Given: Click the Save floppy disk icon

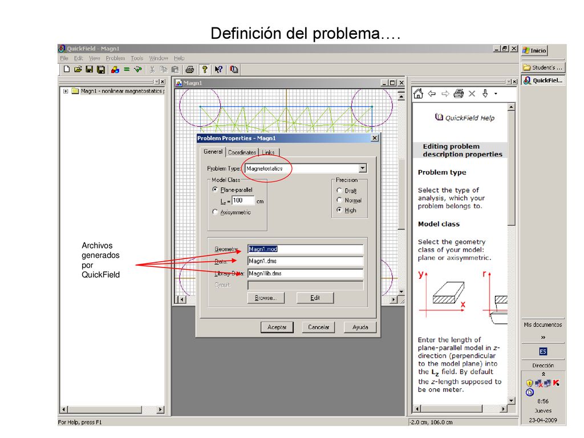Looking at the screenshot, I should click(90, 69).
